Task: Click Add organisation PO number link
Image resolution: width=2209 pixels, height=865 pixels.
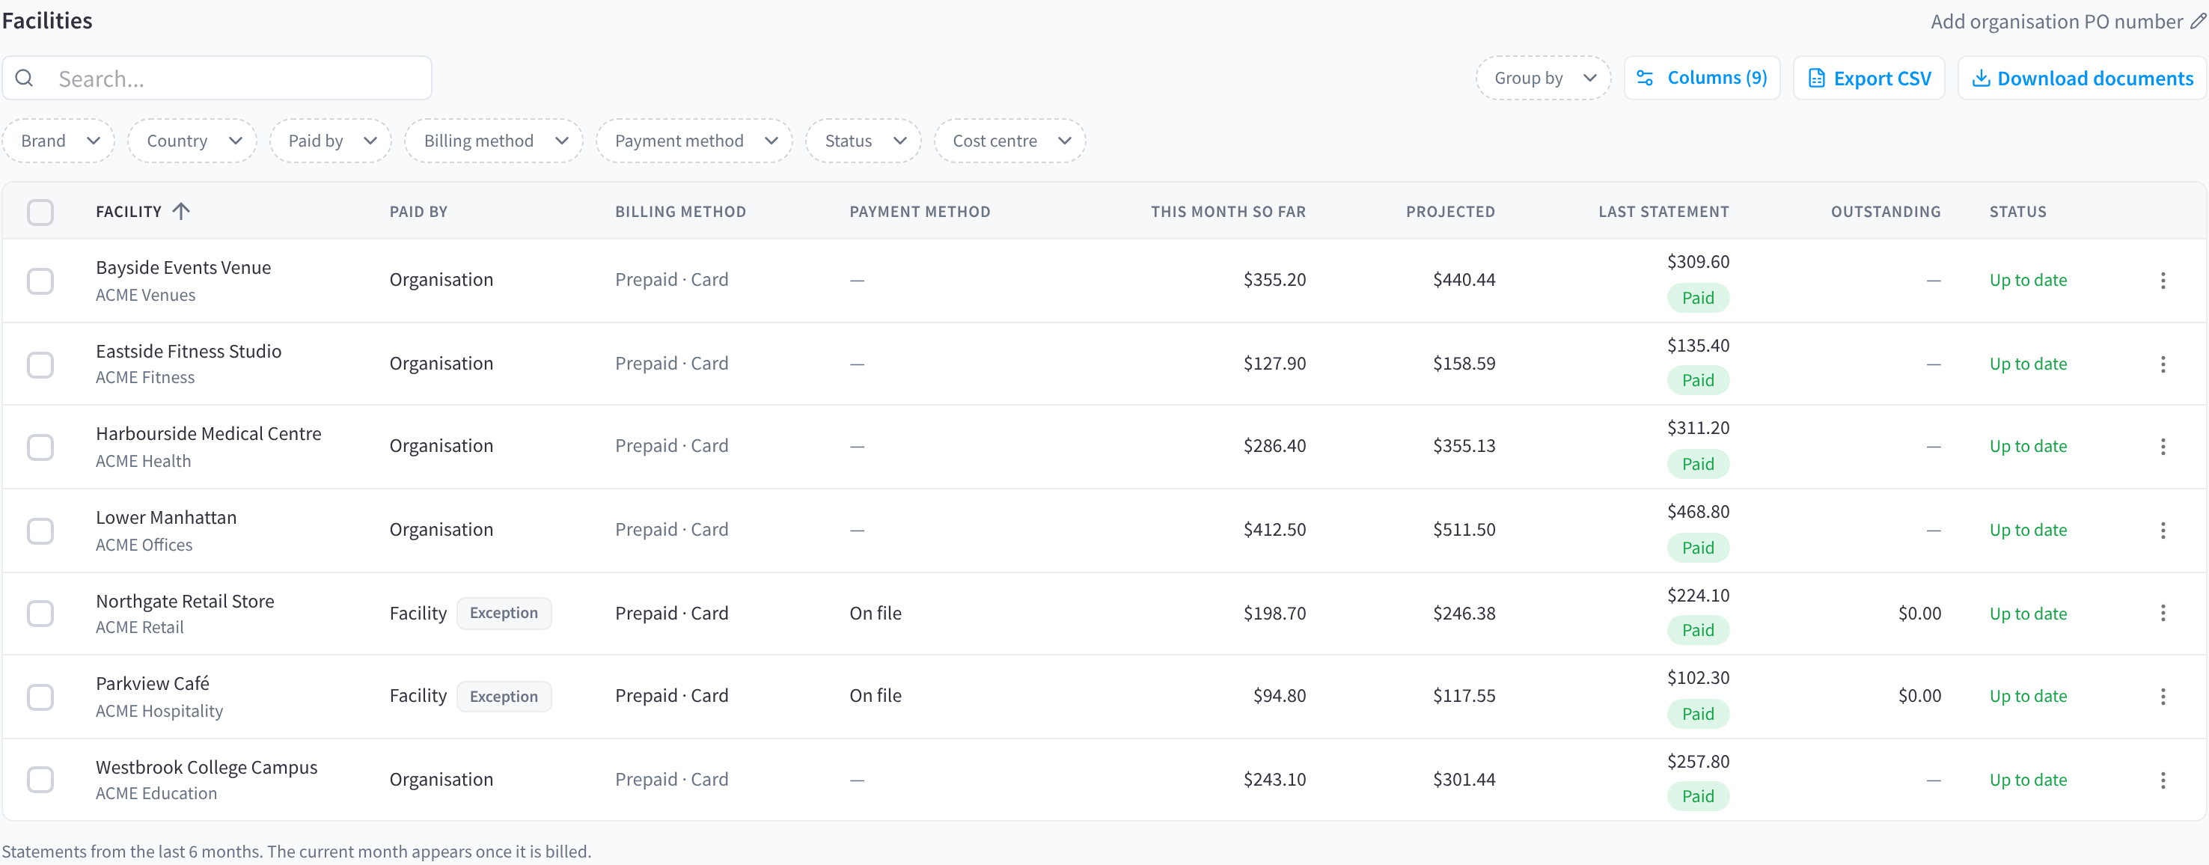Action: coord(2056,22)
